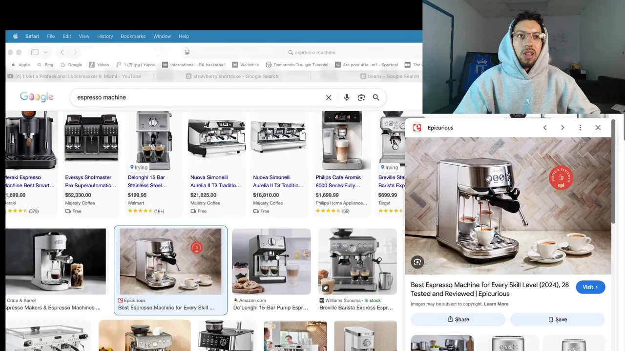Switch to the YouTube Looksmaxxer tab
This screenshot has height=351, width=625.
[74, 76]
